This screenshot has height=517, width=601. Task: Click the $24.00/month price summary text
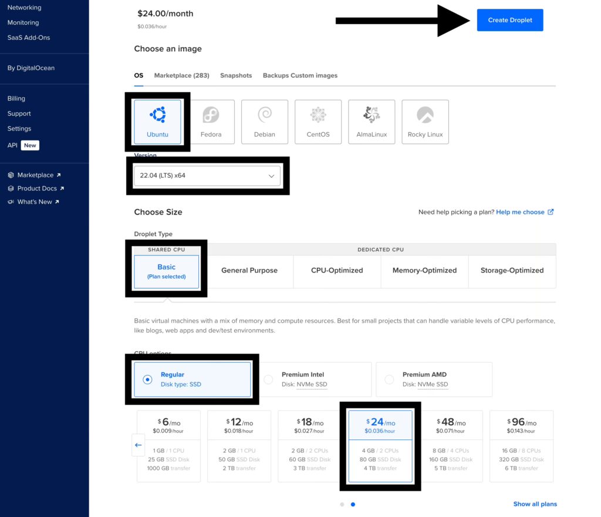click(165, 14)
